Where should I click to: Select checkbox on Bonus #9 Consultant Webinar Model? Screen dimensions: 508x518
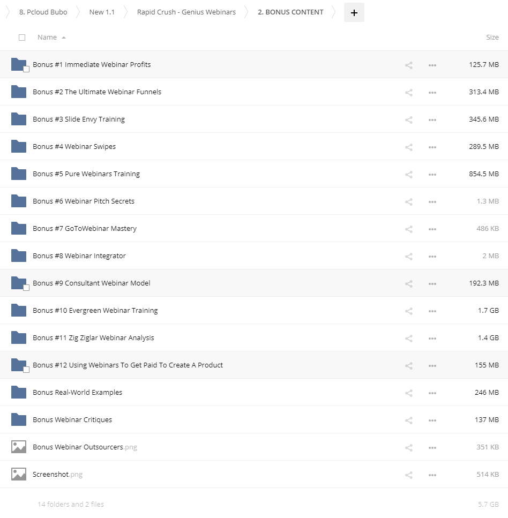26,288
